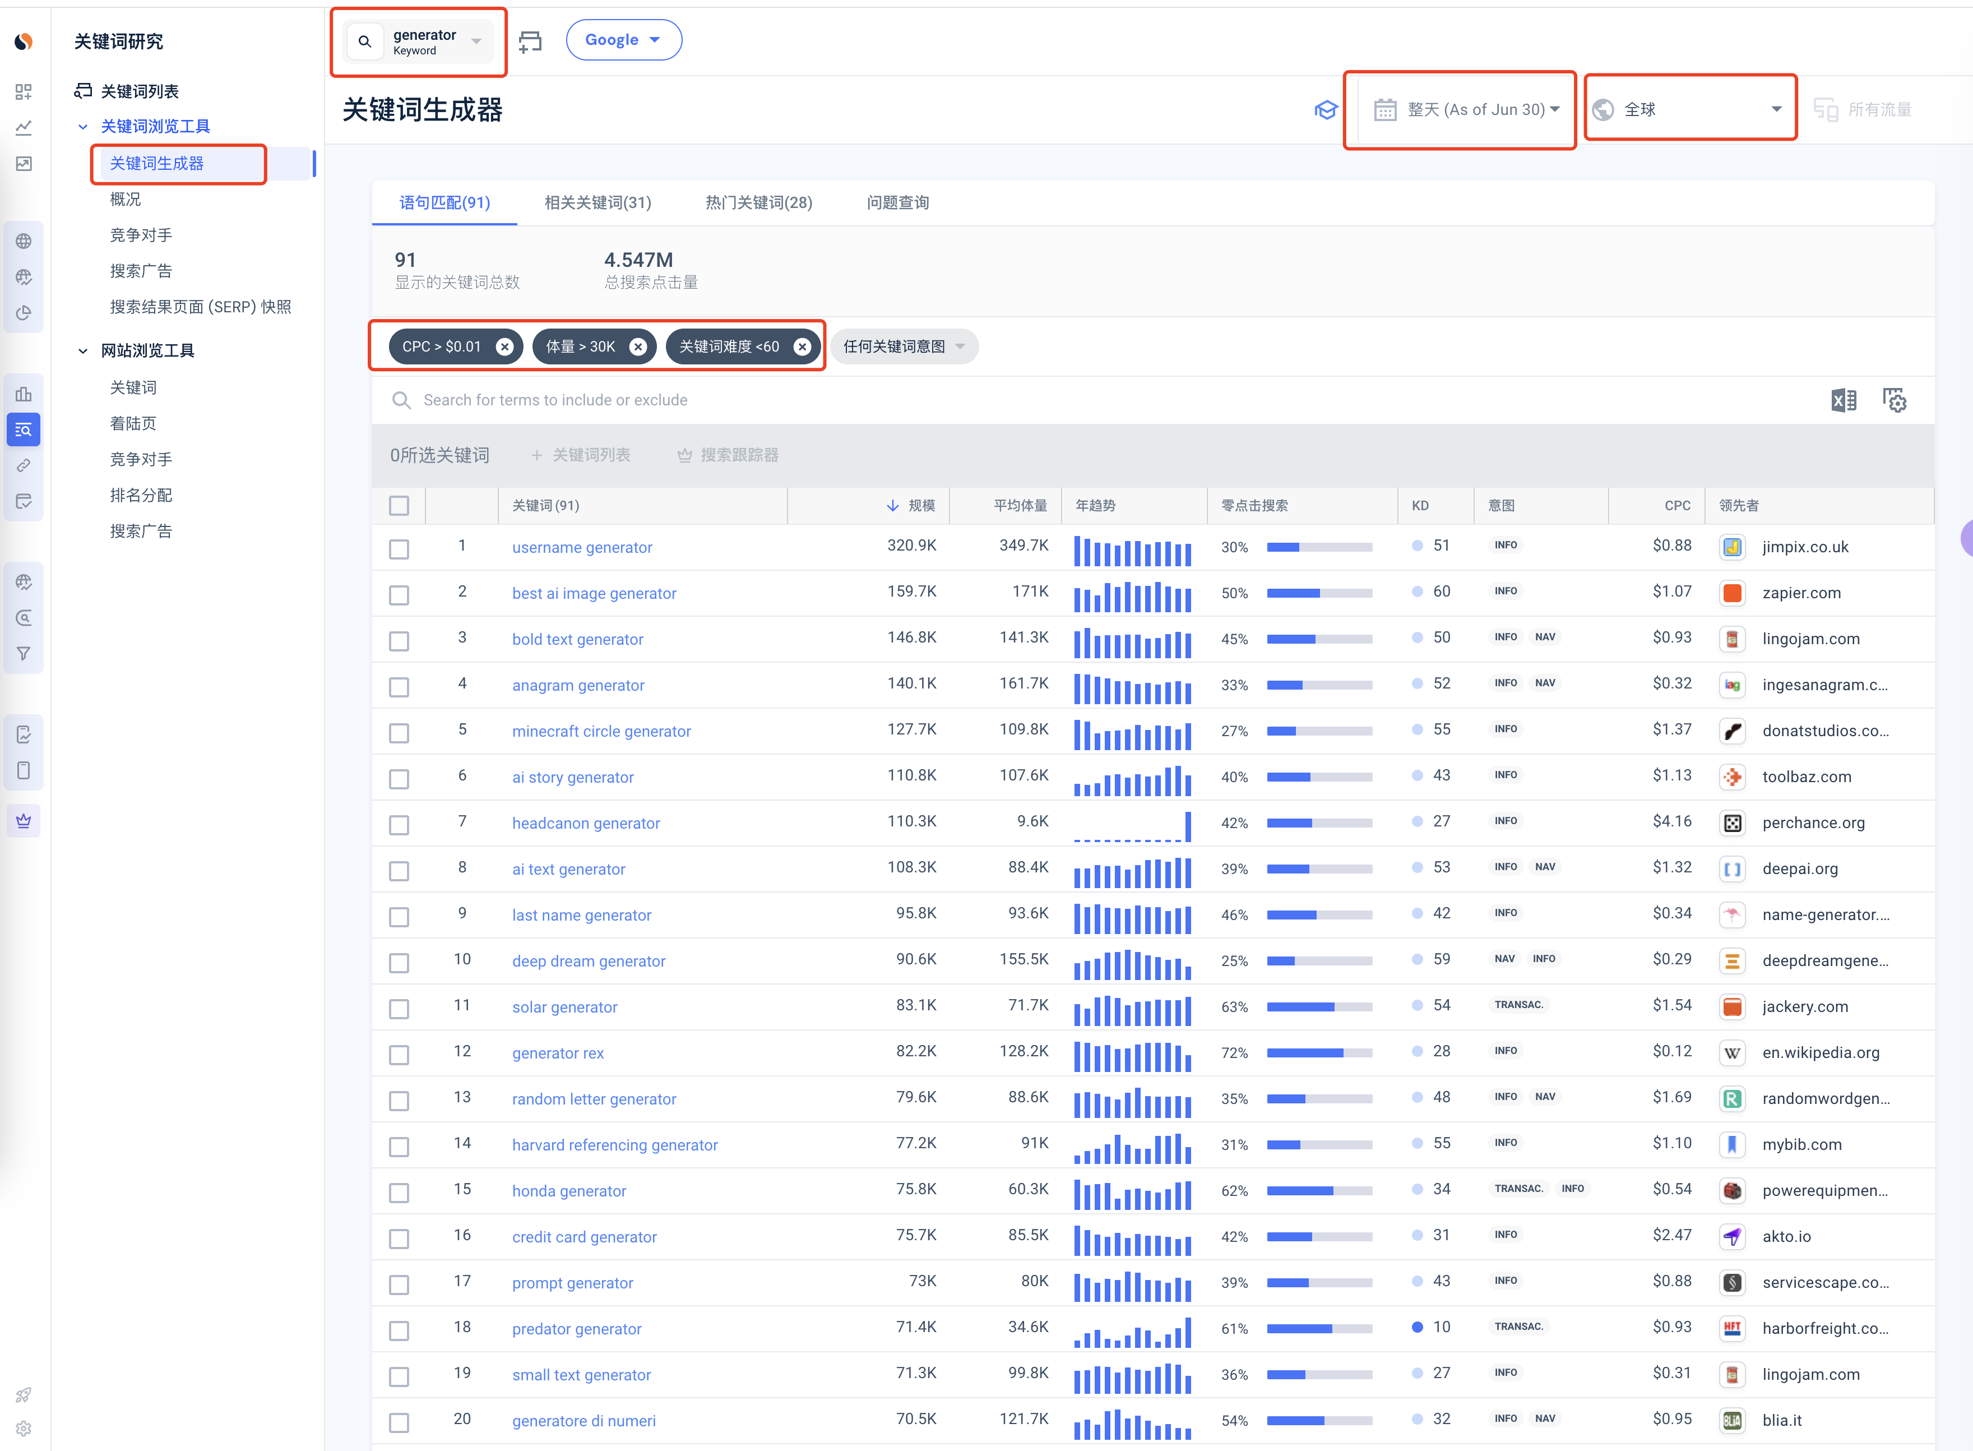1973x1451 pixels.
Task: Open the 任何关键词意图 intent dropdown
Action: pyautogui.click(x=905, y=347)
